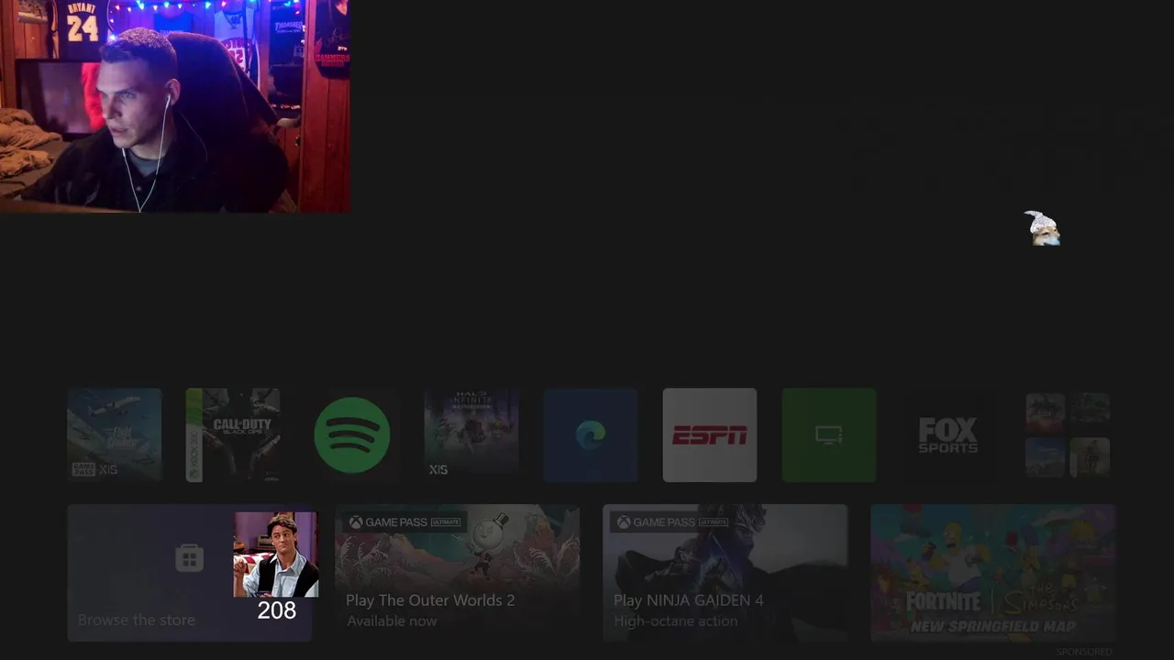Open the ESPN app tile
This screenshot has width=1174, height=660.
click(710, 434)
